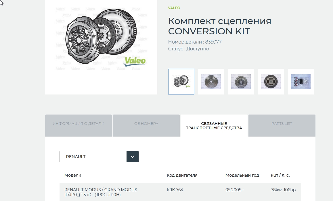Click the Код двигателя column header
333x201 pixels.
[182, 175]
